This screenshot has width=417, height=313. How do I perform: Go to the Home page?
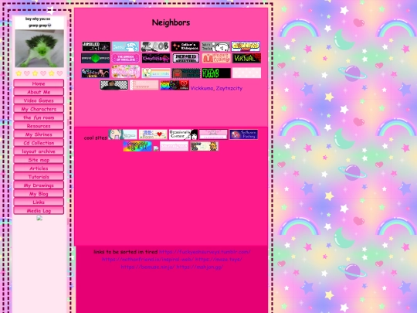click(39, 83)
